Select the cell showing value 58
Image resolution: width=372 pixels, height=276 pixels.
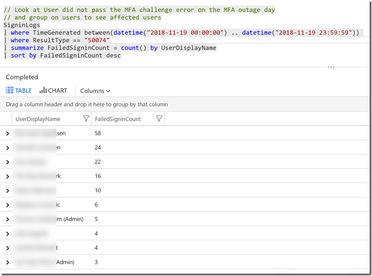98,133
